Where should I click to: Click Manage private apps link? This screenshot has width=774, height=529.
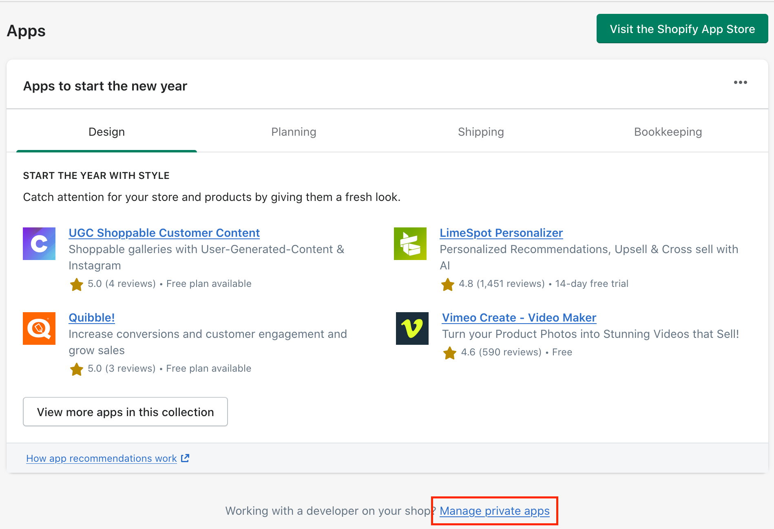494,511
